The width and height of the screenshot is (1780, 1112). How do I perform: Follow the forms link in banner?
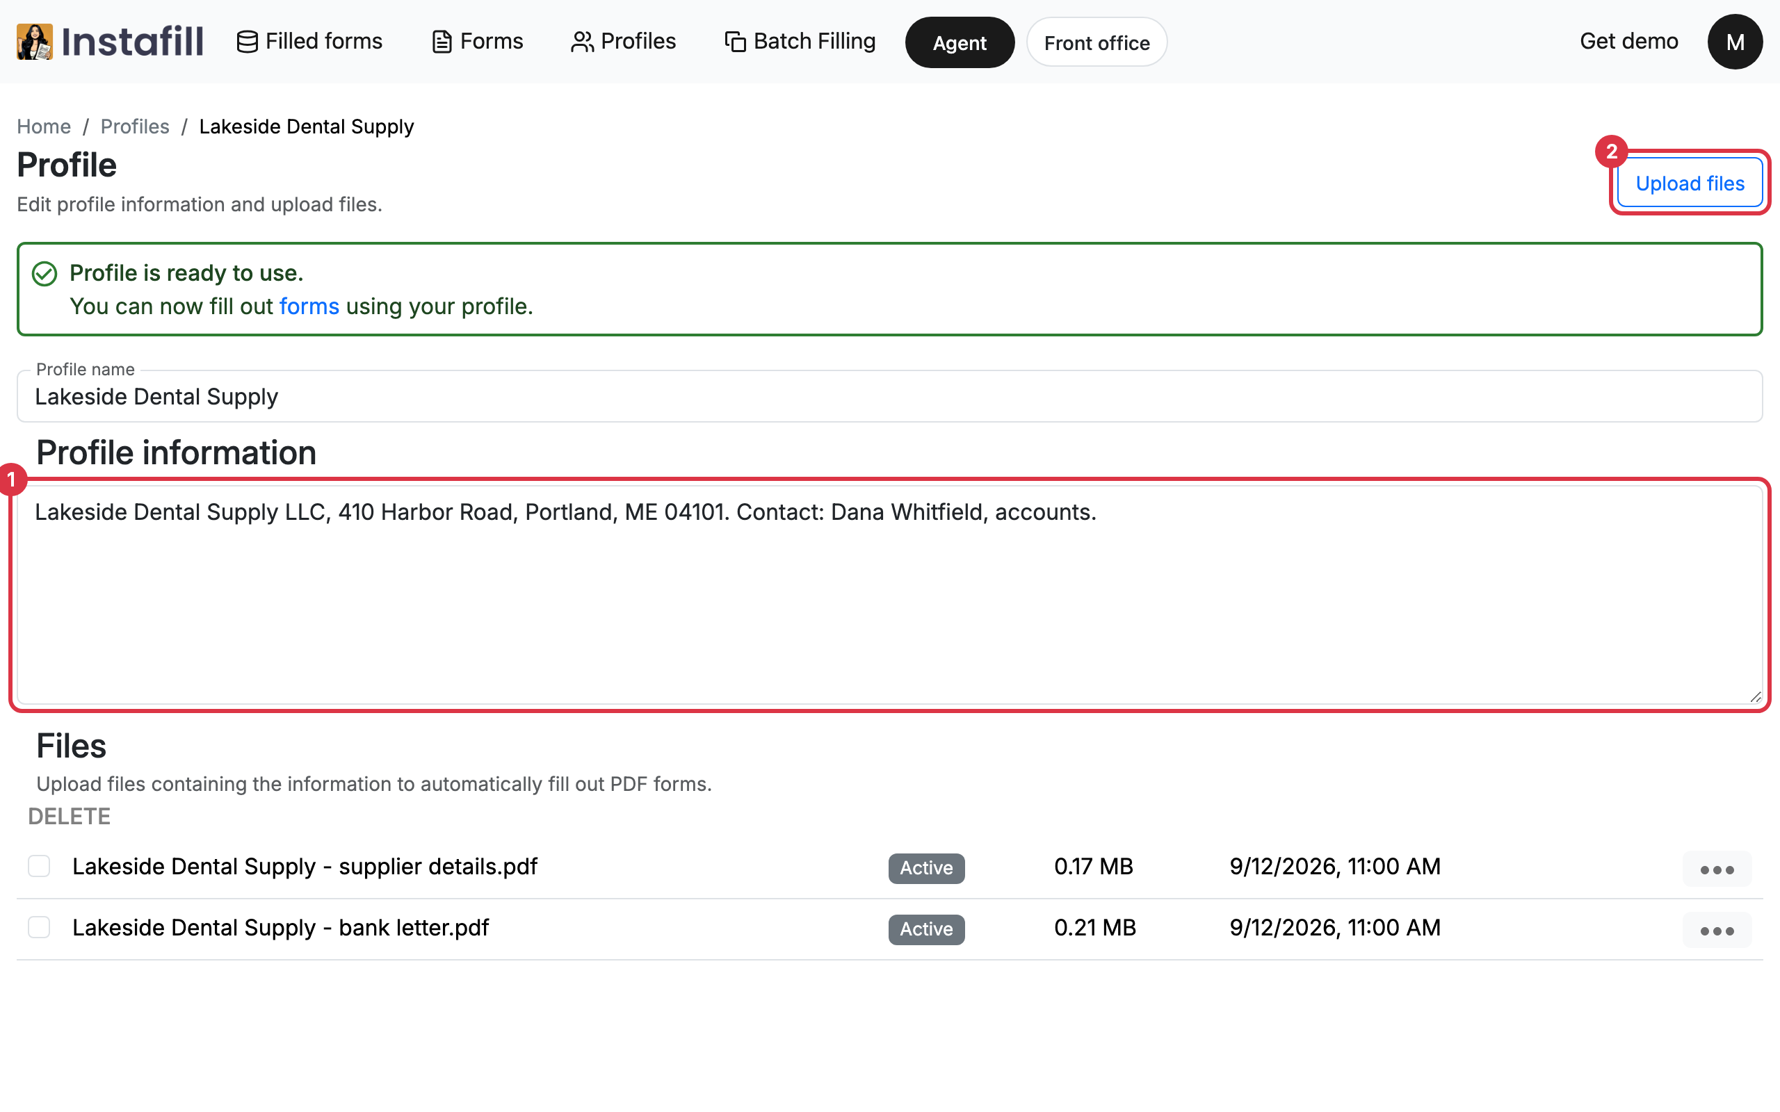pos(309,306)
